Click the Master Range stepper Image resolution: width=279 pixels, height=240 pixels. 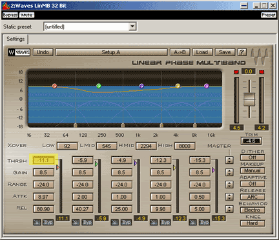[229, 185]
